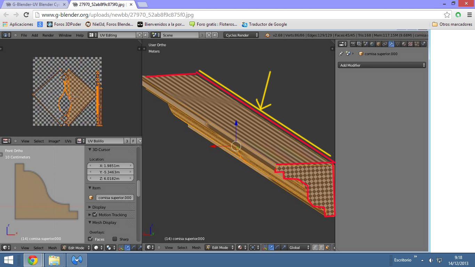Open the Render menu in top bar

tap(48, 35)
